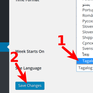This screenshot has height=93, width=93.
Task: Select the Sloven entry directly below Русск
Action: [85, 27]
